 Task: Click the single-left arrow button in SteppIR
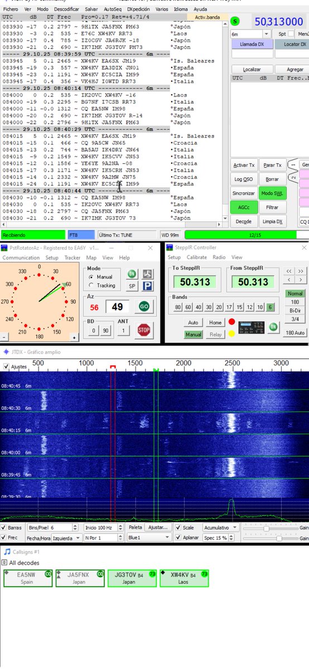tap(289, 280)
